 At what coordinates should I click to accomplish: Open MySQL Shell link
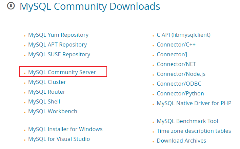click(x=44, y=101)
